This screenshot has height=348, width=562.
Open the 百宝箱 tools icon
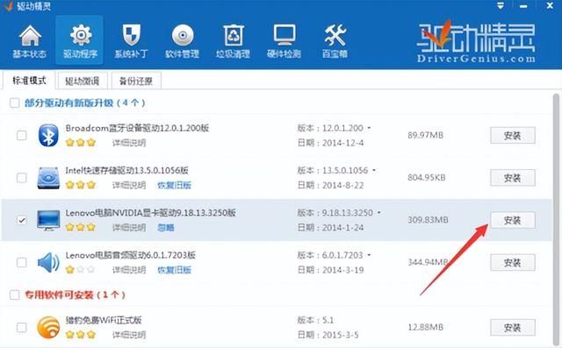click(x=335, y=35)
